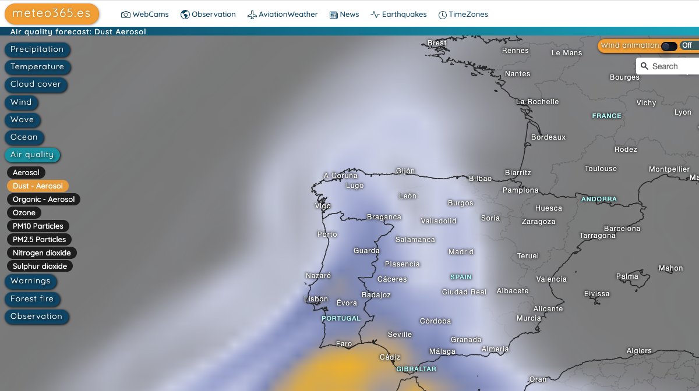Expand the Warnings menu
This screenshot has width=699, height=391.
coord(31,281)
